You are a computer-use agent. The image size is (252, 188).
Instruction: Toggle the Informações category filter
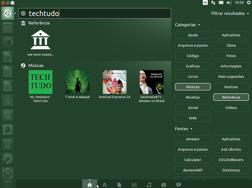(231, 66)
